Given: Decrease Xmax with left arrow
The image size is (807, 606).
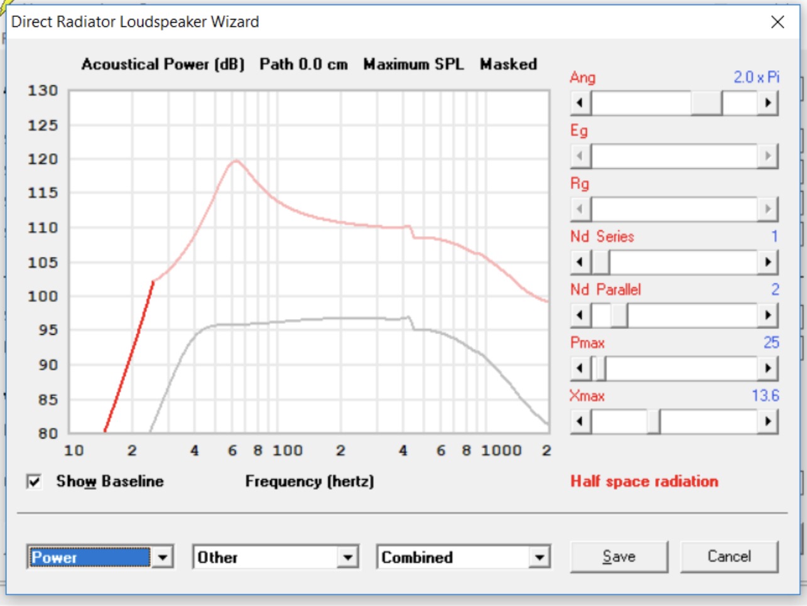Looking at the screenshot, I should 580,421.
